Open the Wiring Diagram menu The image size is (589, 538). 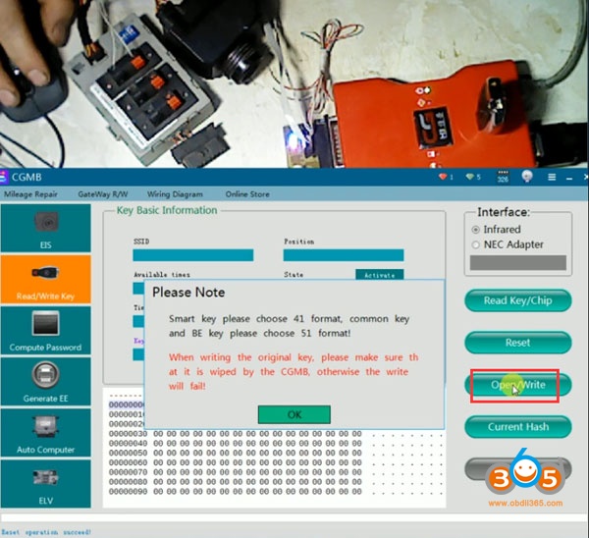[175, 194]
